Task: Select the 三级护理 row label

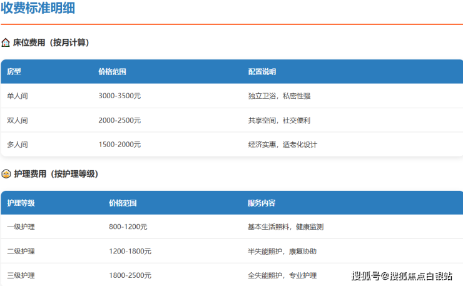Action: pos(21,275)
